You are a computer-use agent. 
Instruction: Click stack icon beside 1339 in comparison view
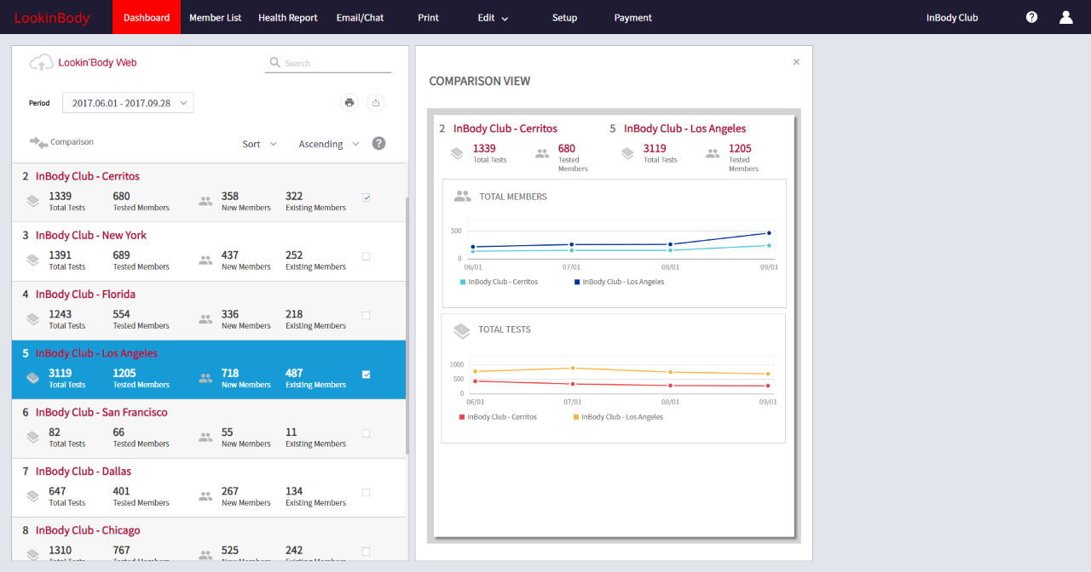point(458,154)
